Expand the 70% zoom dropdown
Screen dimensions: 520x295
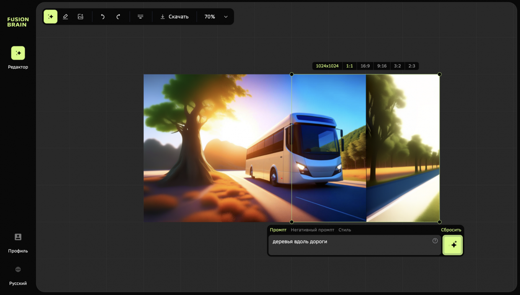225,17
